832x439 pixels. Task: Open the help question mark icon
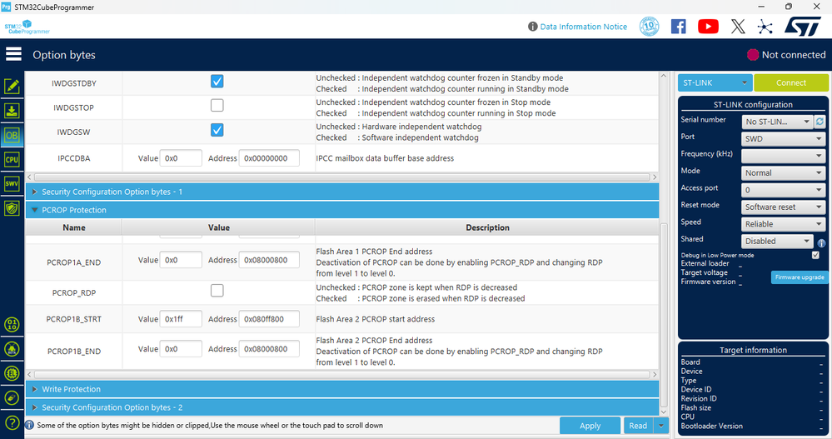click(x=12, y=422)
